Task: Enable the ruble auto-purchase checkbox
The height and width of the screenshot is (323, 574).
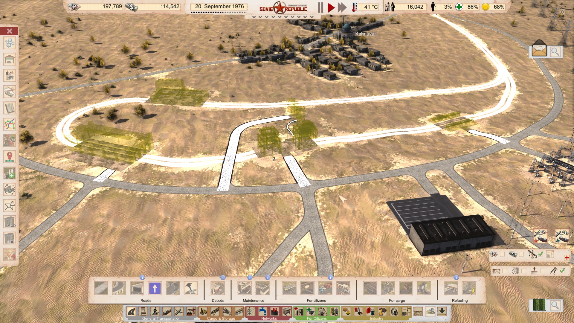Action: 502,254
